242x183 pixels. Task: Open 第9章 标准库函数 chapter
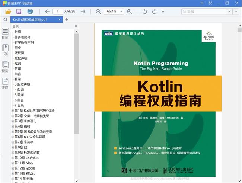pos(27,152)
